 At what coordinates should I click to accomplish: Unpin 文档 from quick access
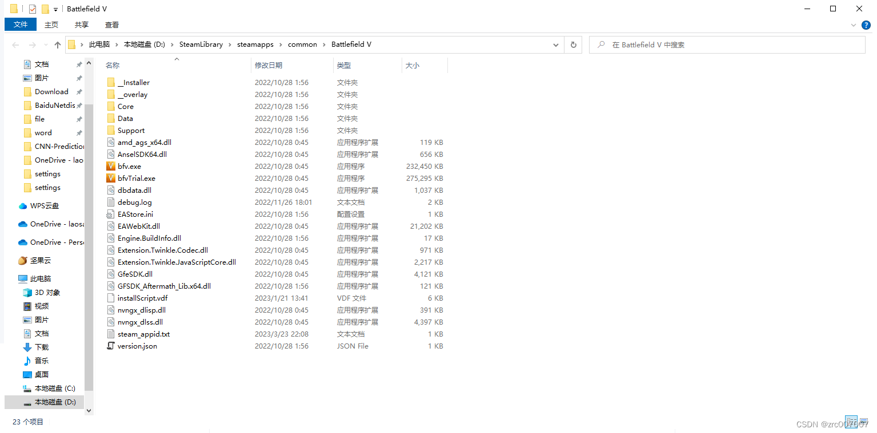(79, 64)
